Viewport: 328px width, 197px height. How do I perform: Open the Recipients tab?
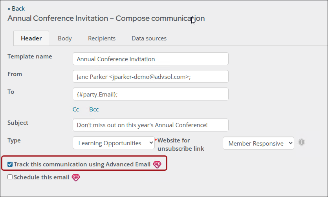(x=102, y=38)
